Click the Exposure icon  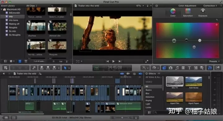click(x=203, y=11)
